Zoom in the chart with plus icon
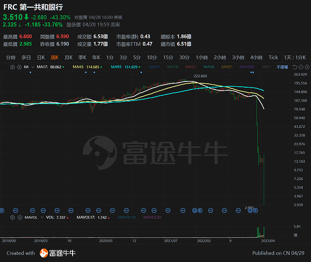Image resolution: width=311 pixels, height=262 pixels. click(x=307, y=67)
